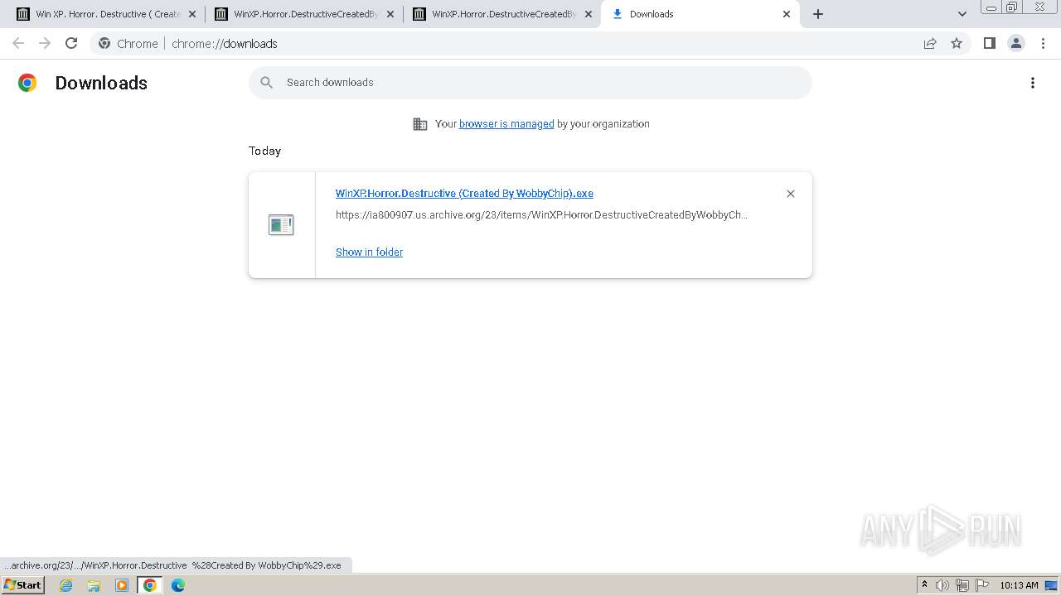Click the network tray icon

(x=962, y=585)
